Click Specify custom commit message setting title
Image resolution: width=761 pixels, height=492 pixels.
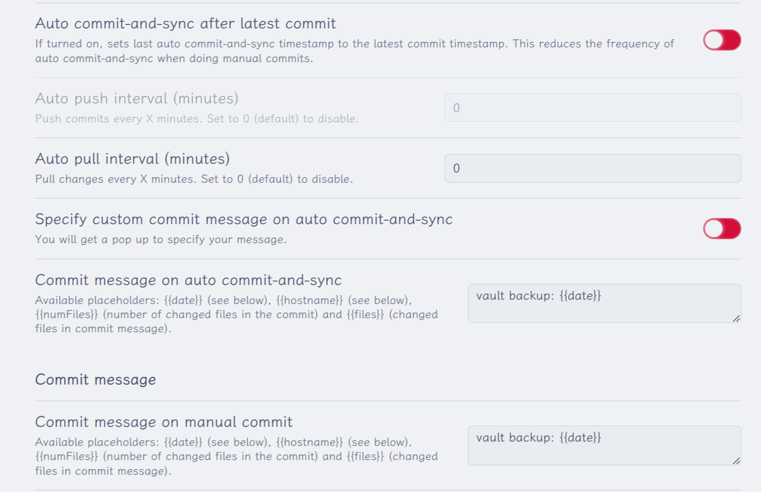[244, 219]
